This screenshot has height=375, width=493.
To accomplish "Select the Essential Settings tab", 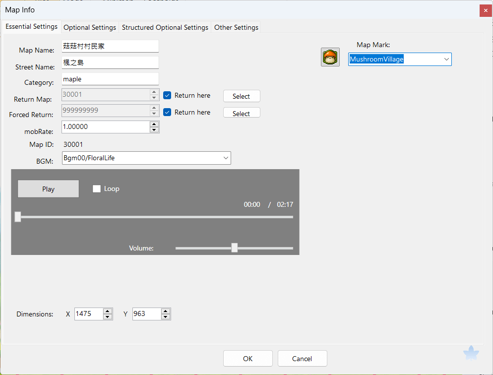I will 31,26.
